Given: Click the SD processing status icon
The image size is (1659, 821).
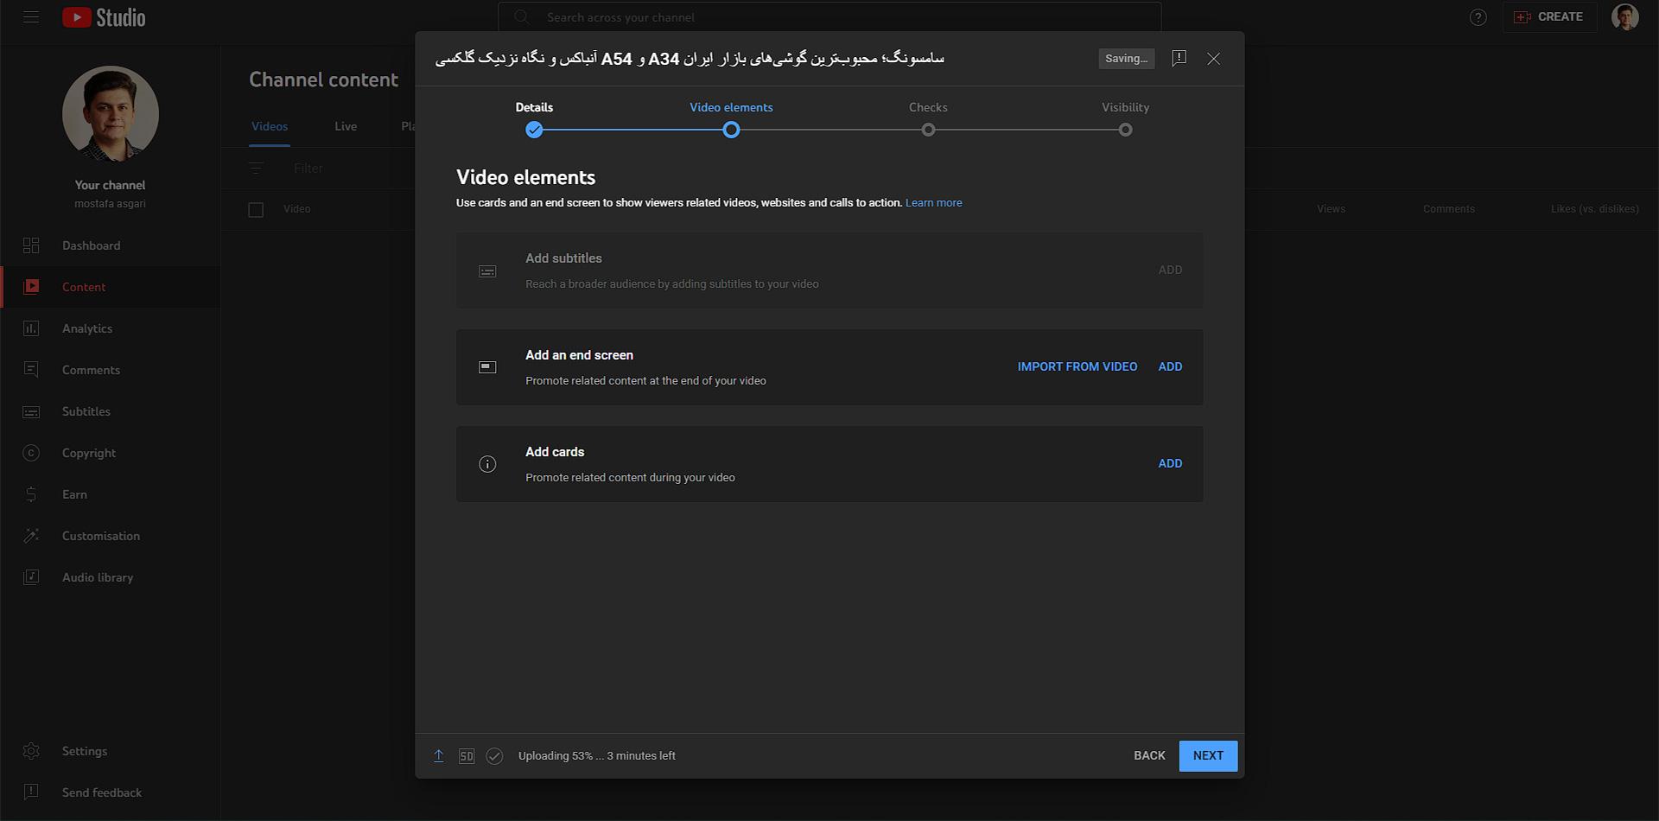Looking at the screenshot, I should [x=467, y=756].
